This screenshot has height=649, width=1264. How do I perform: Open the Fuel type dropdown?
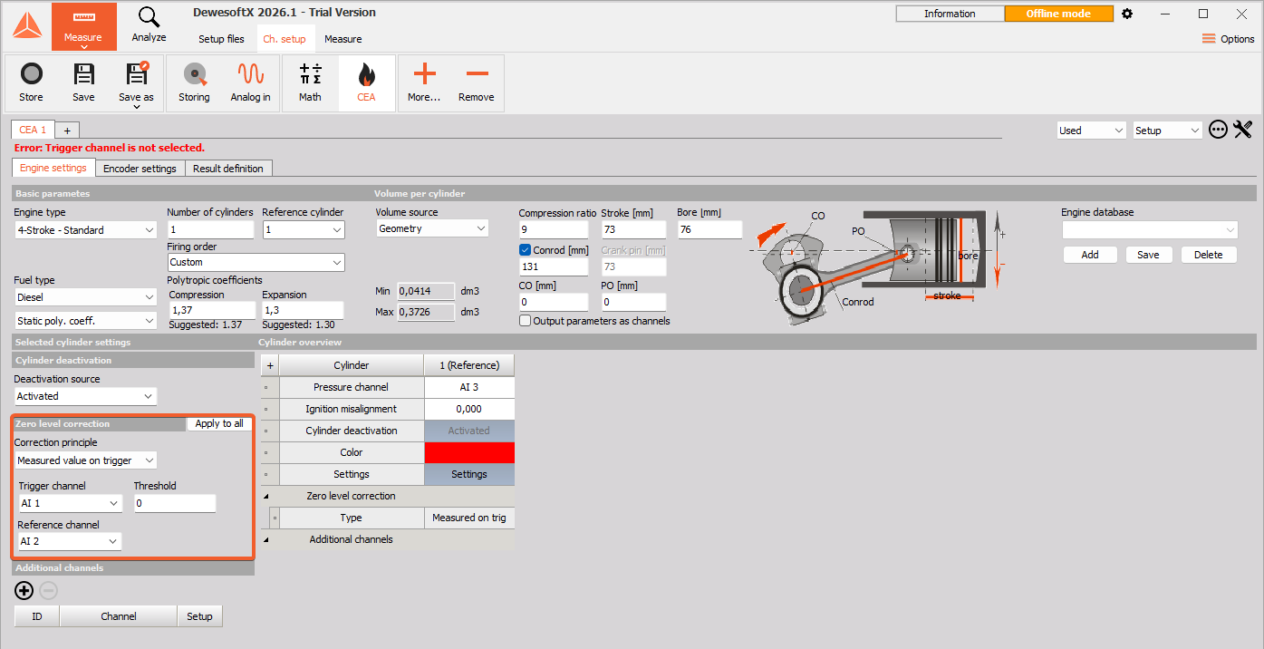(x=86, y=297)
